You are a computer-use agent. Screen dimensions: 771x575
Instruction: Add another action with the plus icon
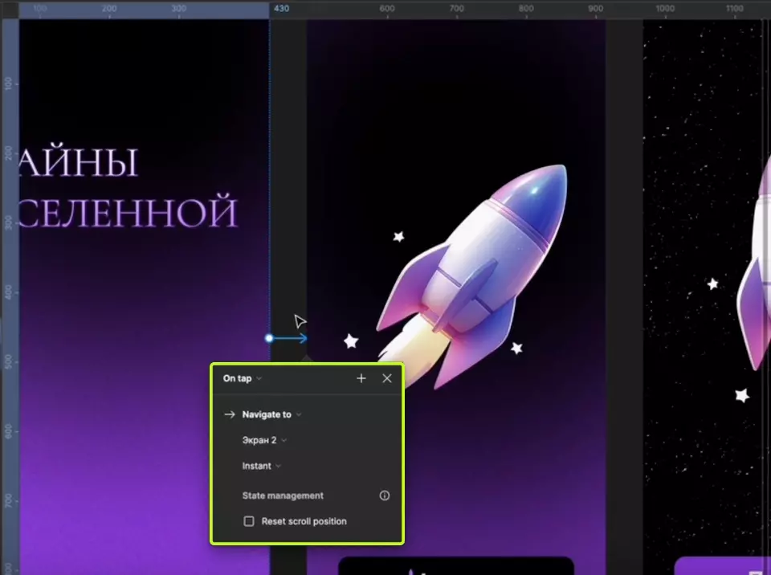[x=361, y=378]
